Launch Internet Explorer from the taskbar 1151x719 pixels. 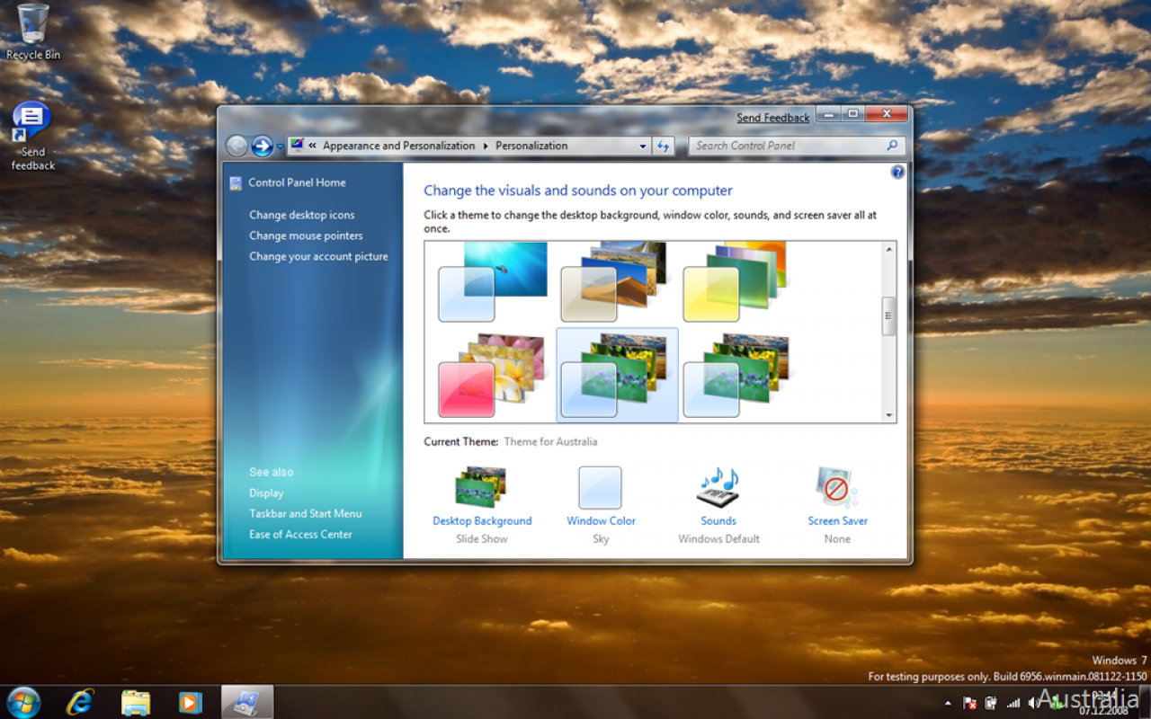pyautogui.click(x=80, y=702)
